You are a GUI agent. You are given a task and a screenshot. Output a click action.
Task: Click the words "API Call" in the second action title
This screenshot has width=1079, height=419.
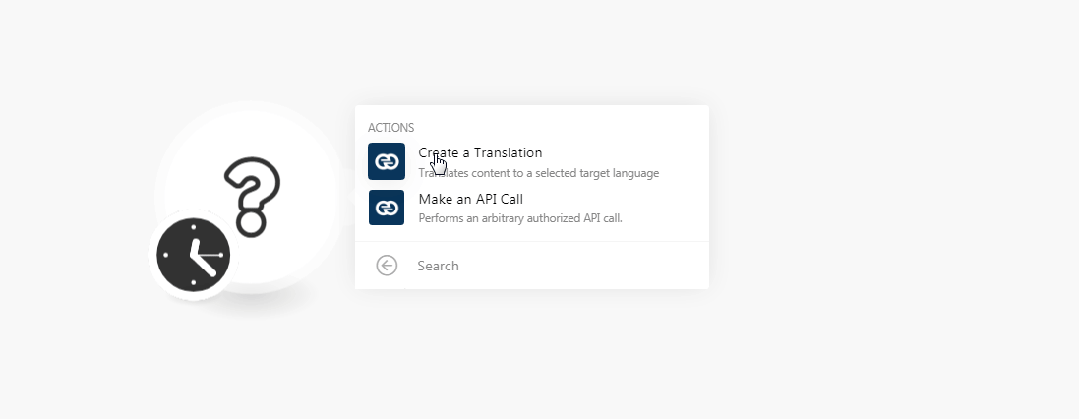click(499, 199)
